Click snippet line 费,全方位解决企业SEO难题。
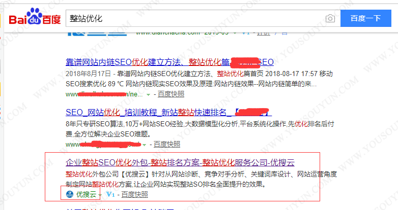398x210 pixels. pos(109,134)
